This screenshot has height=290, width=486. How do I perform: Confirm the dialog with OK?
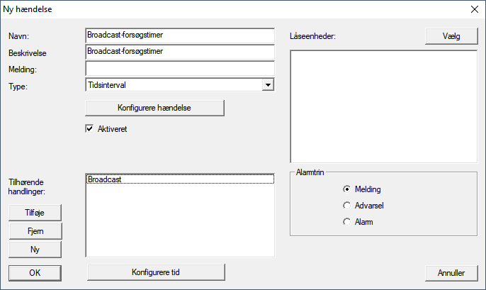click(x=35, y=272)
